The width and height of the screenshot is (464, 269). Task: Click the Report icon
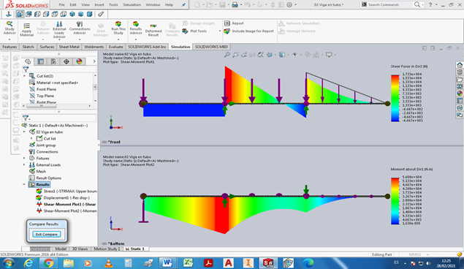[x=227, y=23]
